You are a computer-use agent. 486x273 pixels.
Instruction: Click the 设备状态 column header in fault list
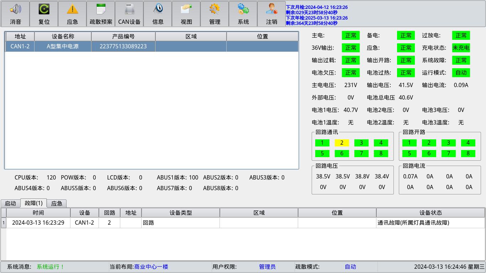coord(430,213)
